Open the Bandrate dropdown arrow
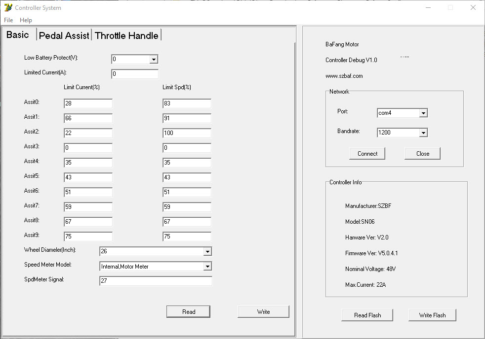This screenshot has width=485, height=339. [x=423, y=133]
